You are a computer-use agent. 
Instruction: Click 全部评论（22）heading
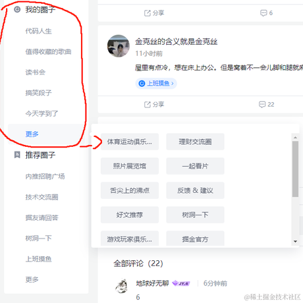138,263
